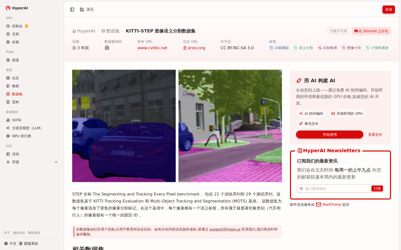Open the arxiv.org paper link
Image resolution: width=401 pixels, height=250 pixels.
(x=194, y=48)
